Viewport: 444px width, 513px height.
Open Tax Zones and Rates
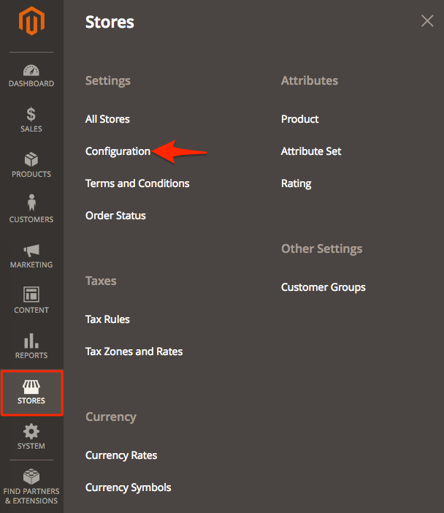pyautogui.click(x=134, y=351)
